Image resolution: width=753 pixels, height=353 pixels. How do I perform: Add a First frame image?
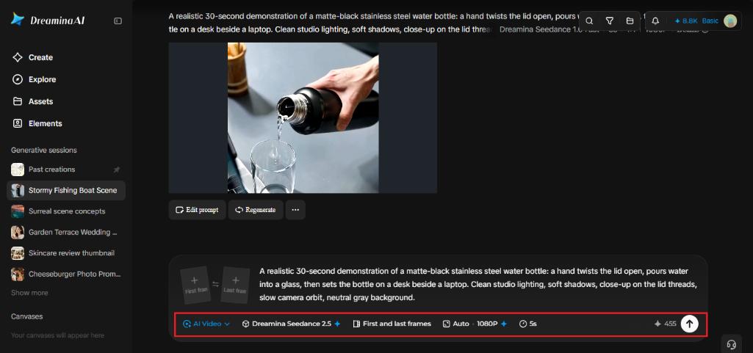point(195,285)
